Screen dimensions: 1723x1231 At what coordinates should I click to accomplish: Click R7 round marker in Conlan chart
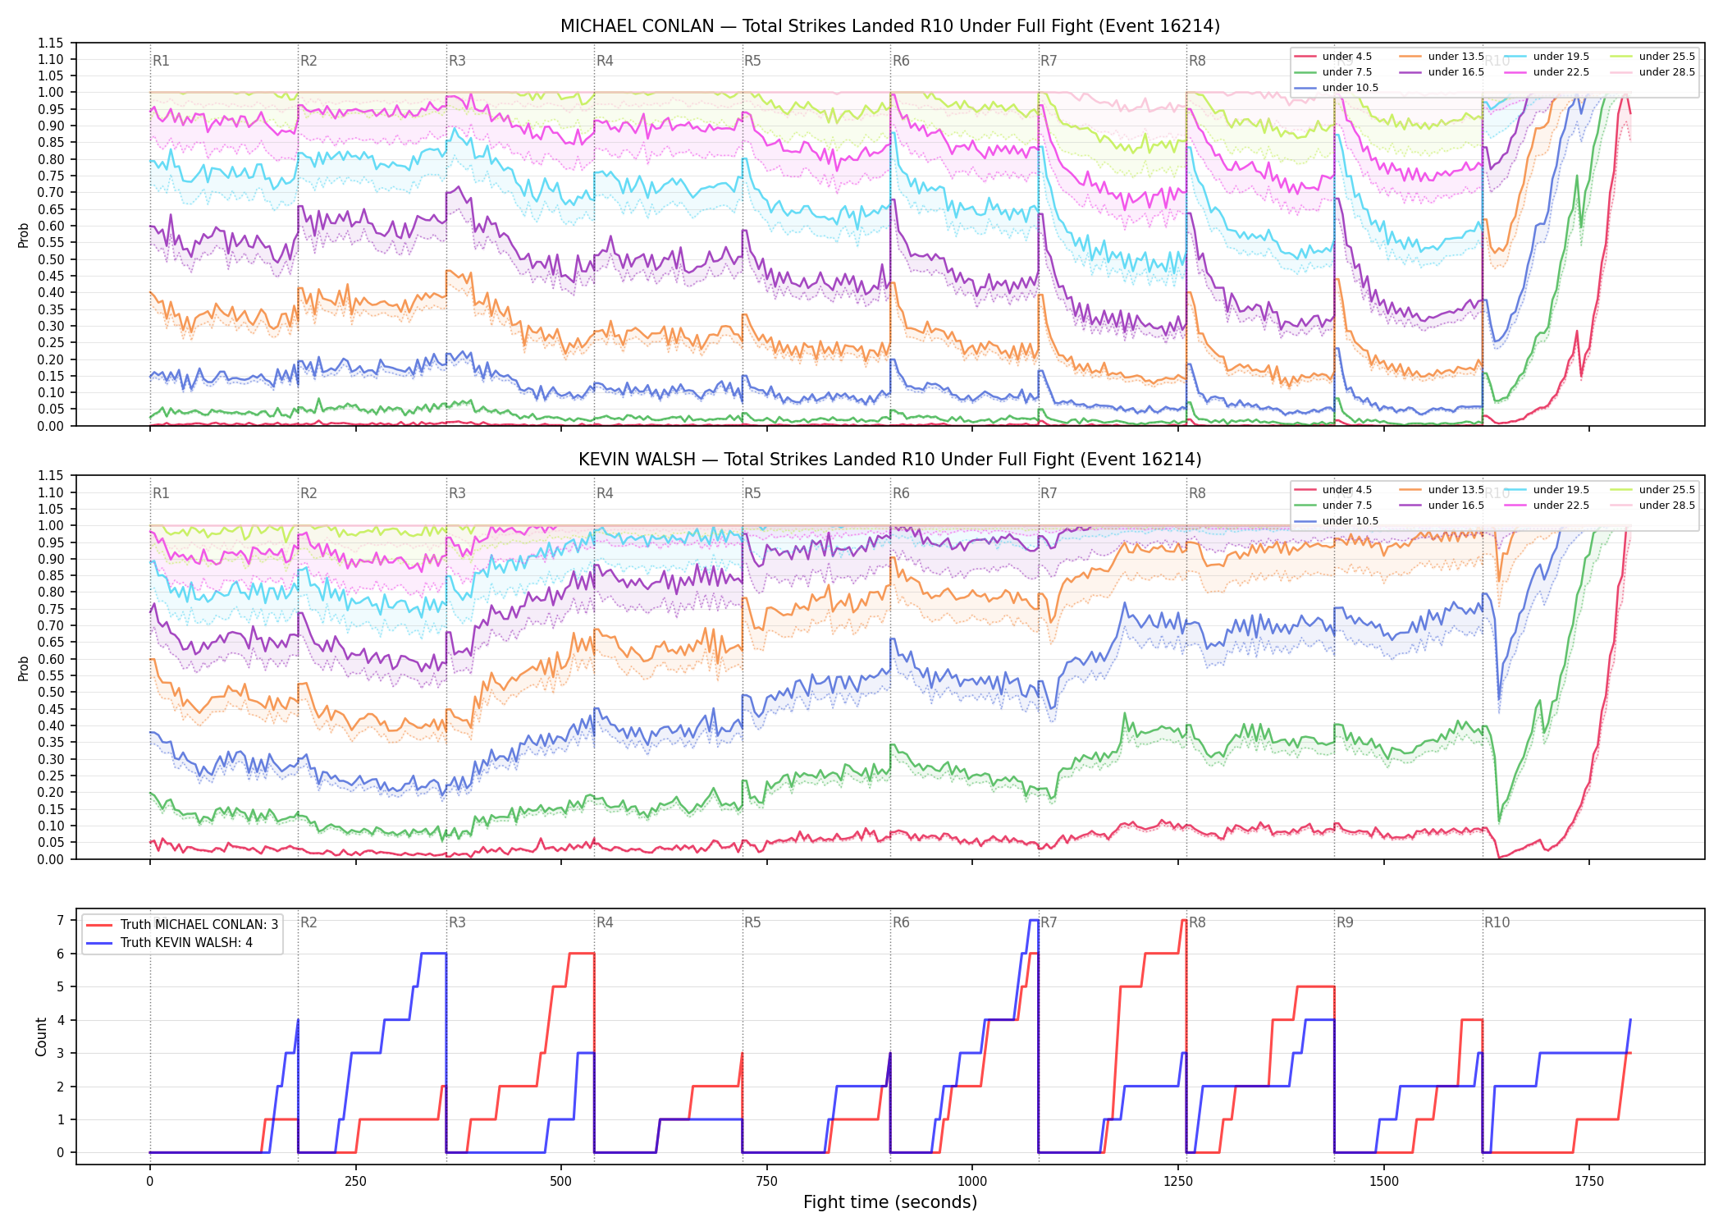pyautogui.click(x=1049, y=61)
